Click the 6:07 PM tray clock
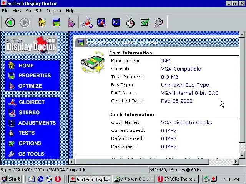The height and width of the screenshot is (184, 246). (x=231, y=179)
